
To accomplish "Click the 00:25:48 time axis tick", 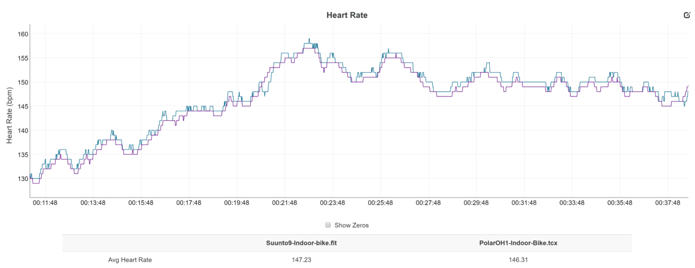I will (381, 203).
